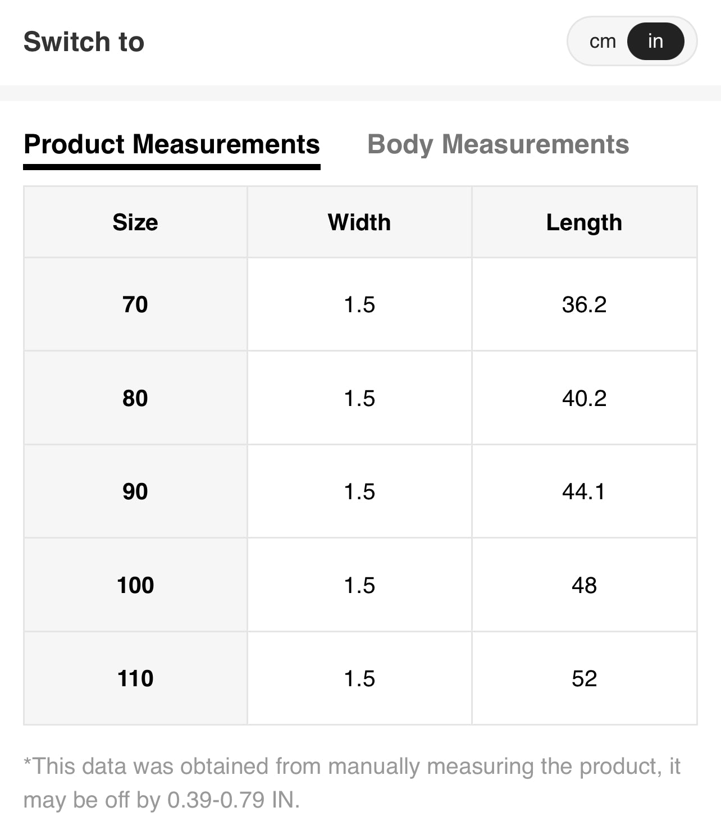Select the size 90 row label
Viewport: 721px width, 830px height.
(x=135, y=491)
